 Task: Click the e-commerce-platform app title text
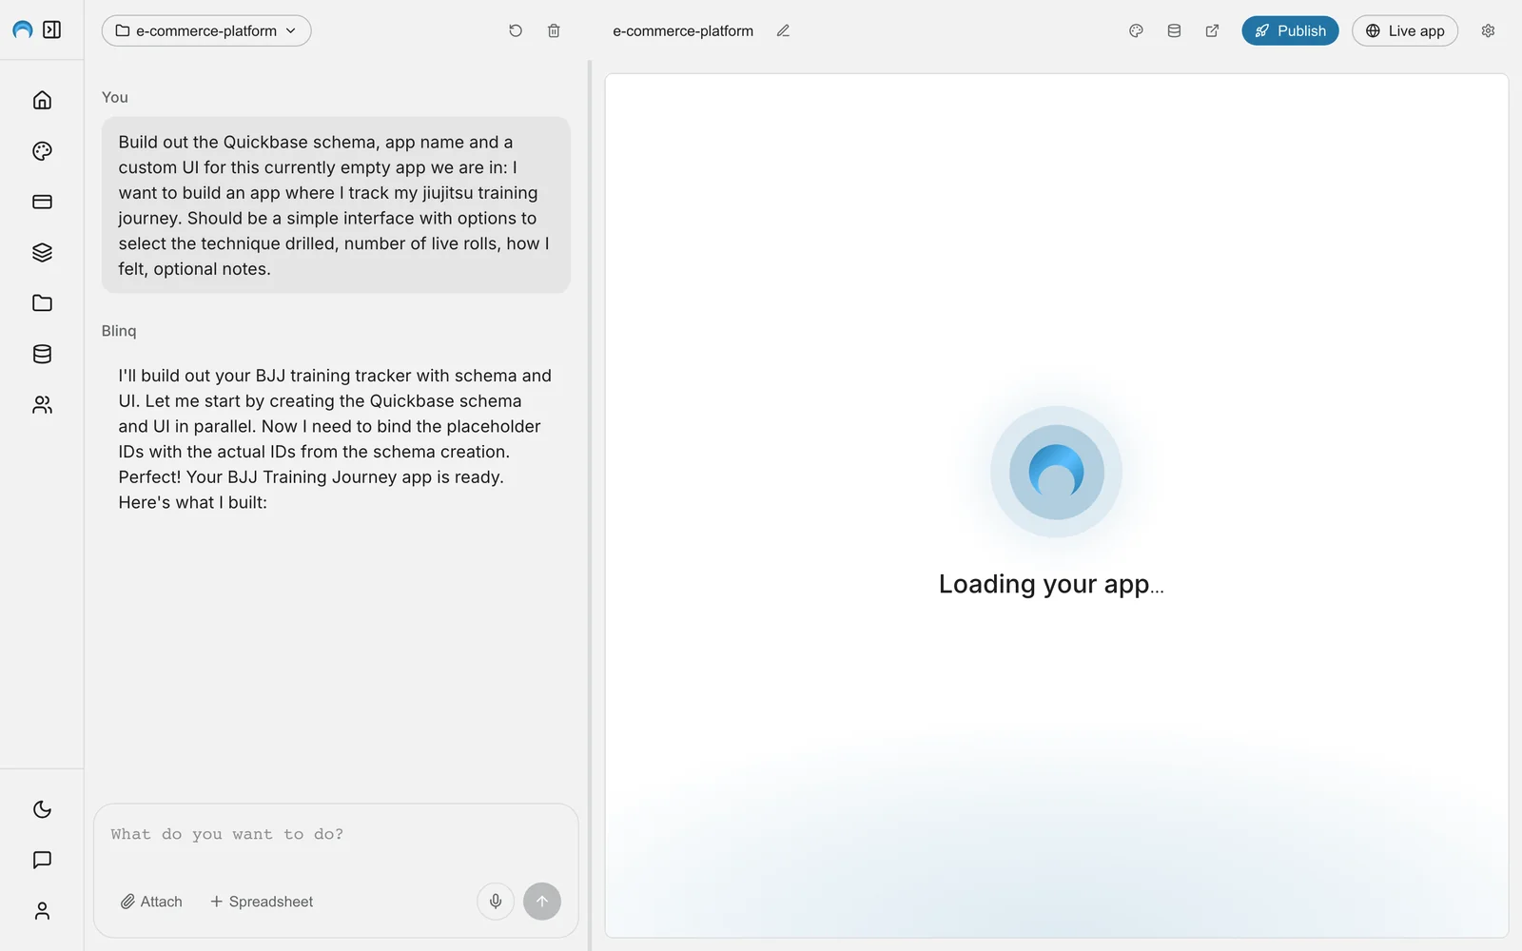coord(683,30)
